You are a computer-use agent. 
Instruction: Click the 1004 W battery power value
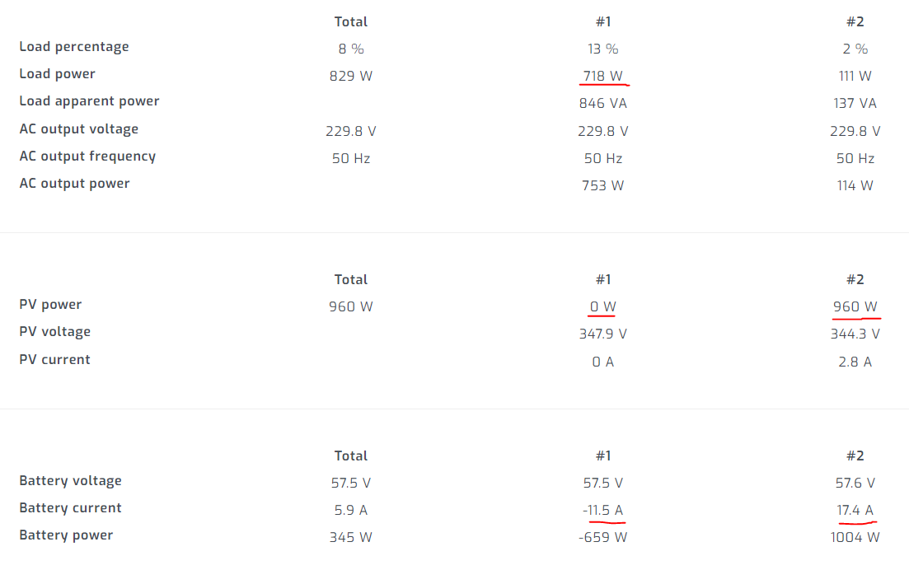coord(855,537)
